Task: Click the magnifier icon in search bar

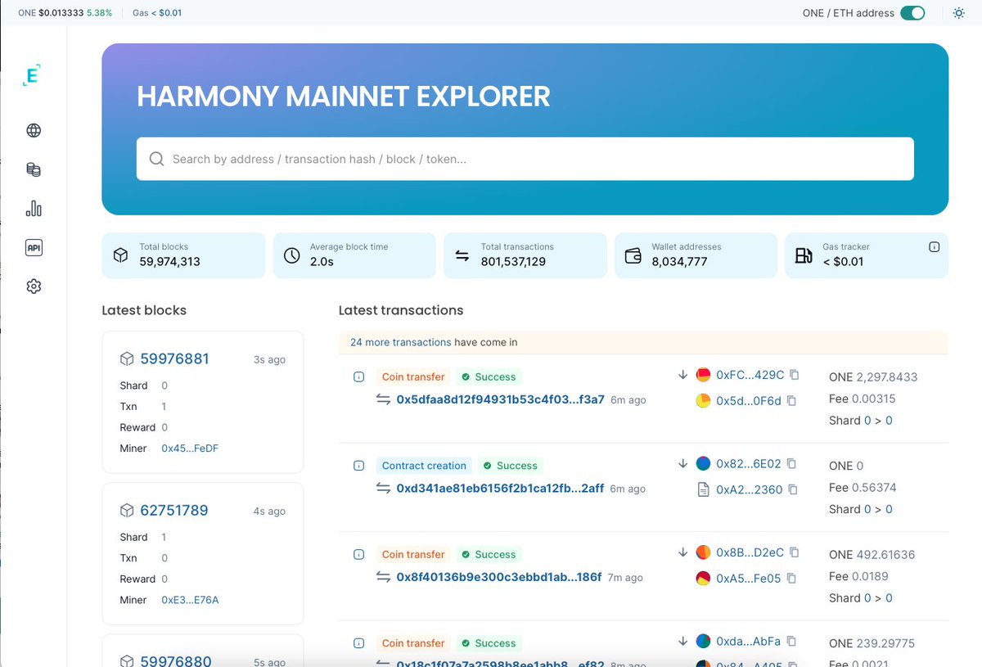Action: click(156, 159)
